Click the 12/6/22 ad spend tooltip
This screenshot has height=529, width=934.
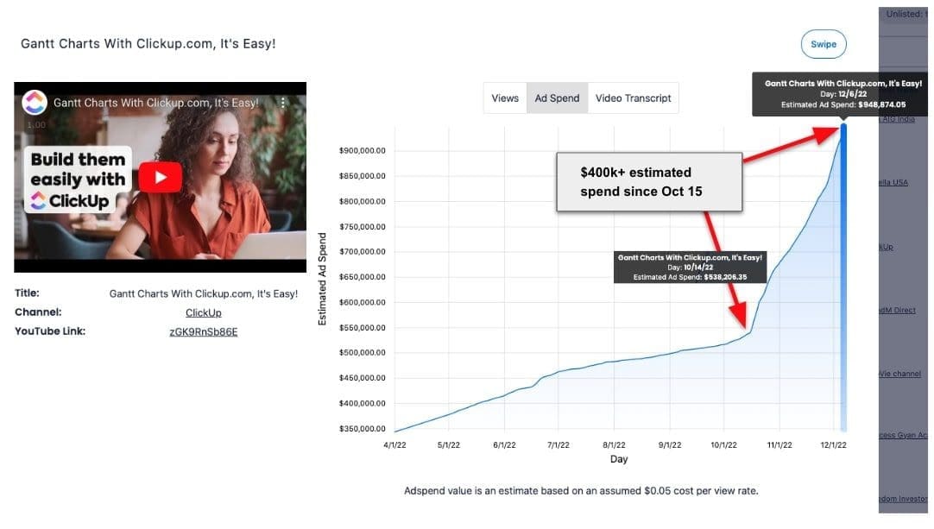coord(842,93)
